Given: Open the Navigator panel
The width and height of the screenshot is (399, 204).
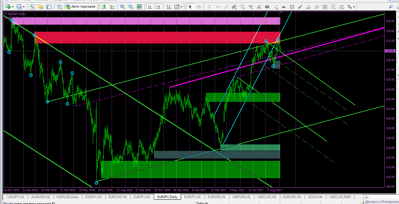Looking at the screenshot, I should [x=41, y=6].
